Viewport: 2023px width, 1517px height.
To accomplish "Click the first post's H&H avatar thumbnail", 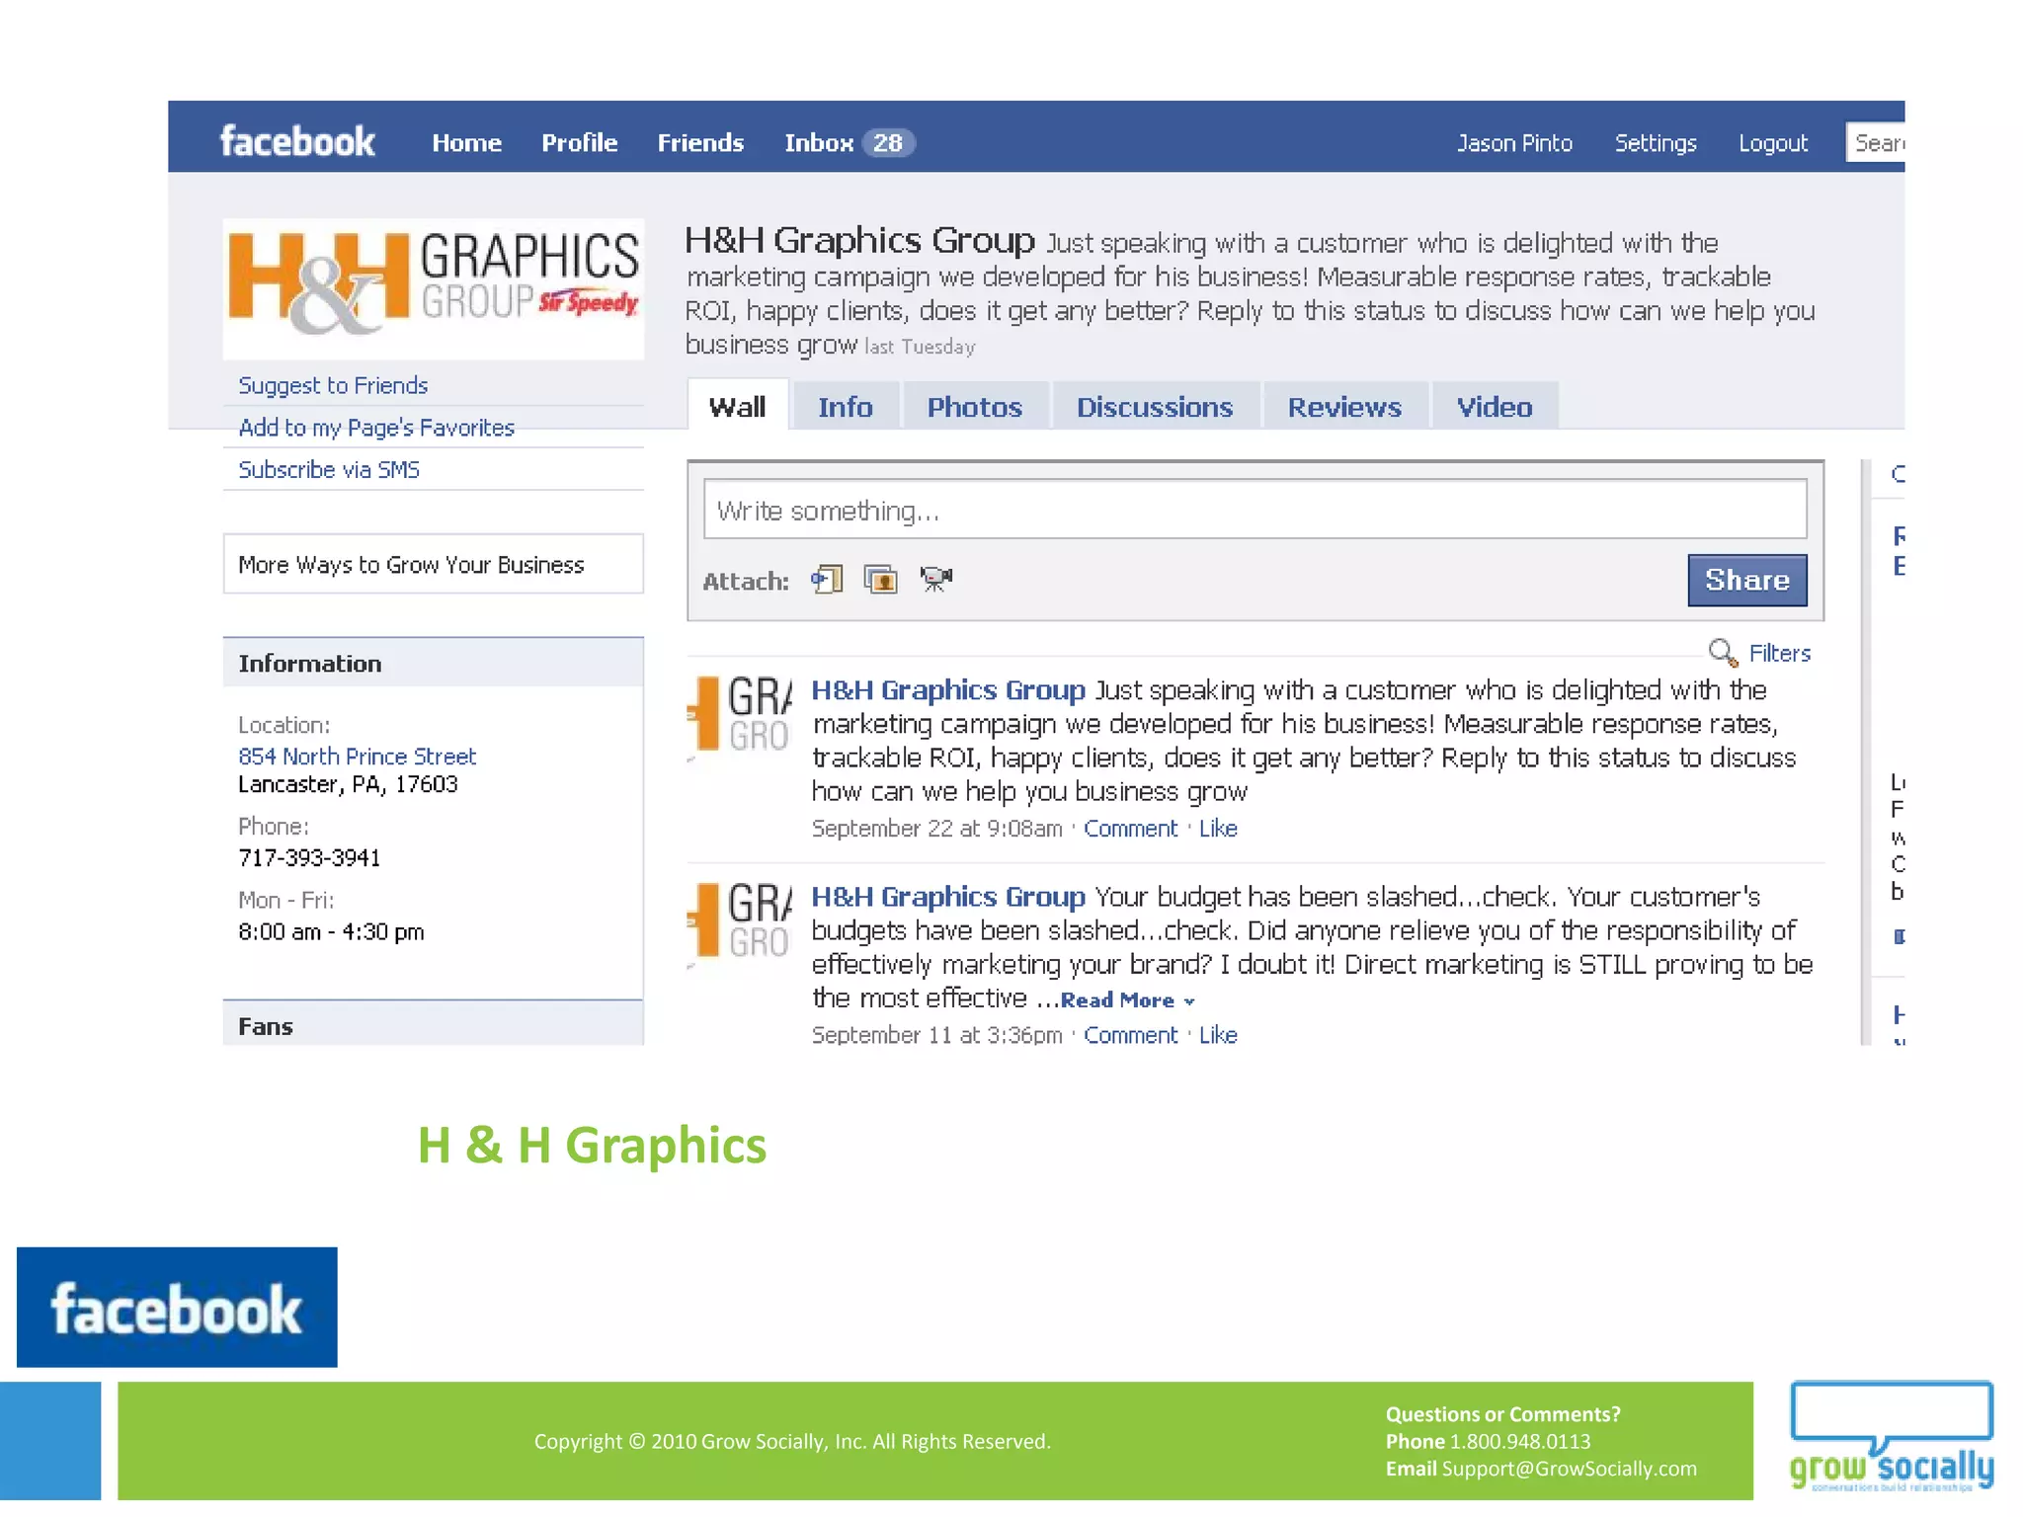I will pyautogui.click(x=741, y=715).
